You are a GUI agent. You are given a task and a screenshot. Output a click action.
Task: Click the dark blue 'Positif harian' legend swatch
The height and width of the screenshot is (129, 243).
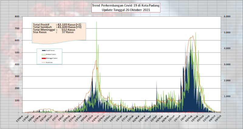point(44,51)
